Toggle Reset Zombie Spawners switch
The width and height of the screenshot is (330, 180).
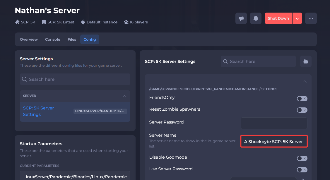(x=302, y=110)
